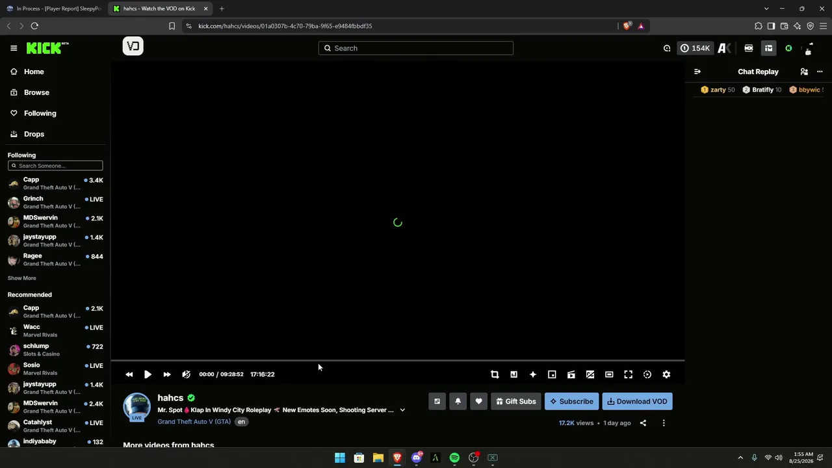Viewport: 832px width, 468px height.
Task: Click the treasure chest icon in the header
Action: [x=768, y=48]
